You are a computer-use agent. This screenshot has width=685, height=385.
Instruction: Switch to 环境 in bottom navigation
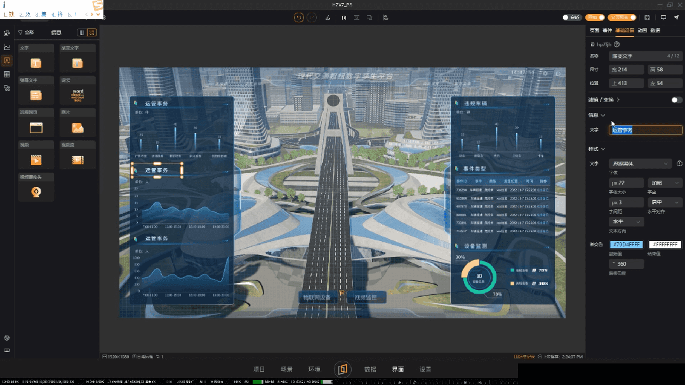[x=314, y=369]
